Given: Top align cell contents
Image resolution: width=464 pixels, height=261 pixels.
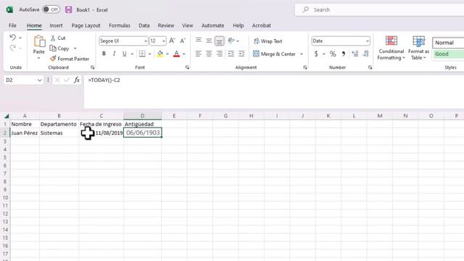Looking at the screenshot, I should pos(199,41).
